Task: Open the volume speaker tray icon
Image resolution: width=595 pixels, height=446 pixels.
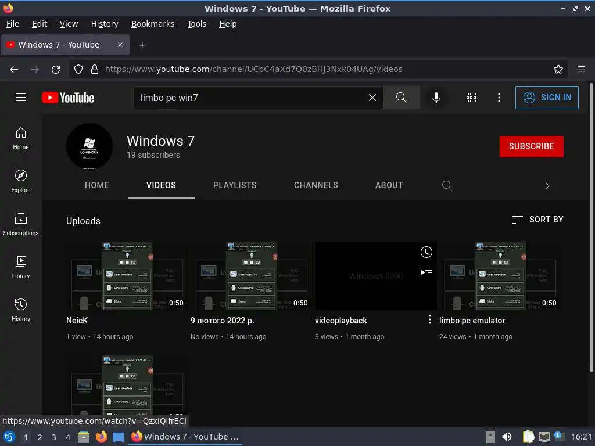Action: [x=507, y=437]
